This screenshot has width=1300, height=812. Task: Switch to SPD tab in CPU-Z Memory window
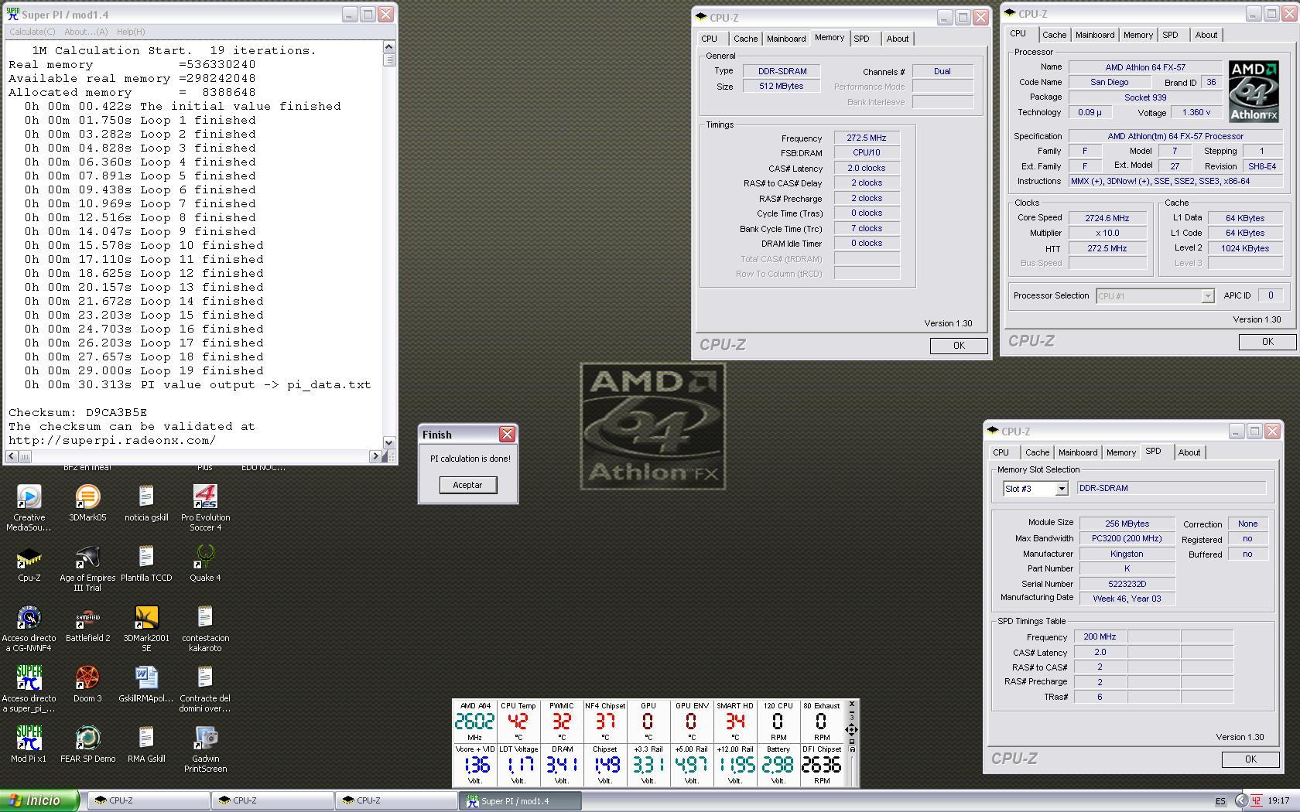pos(861,39)
